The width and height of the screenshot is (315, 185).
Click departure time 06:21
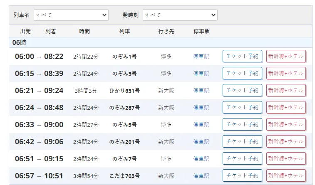[25, 91]
